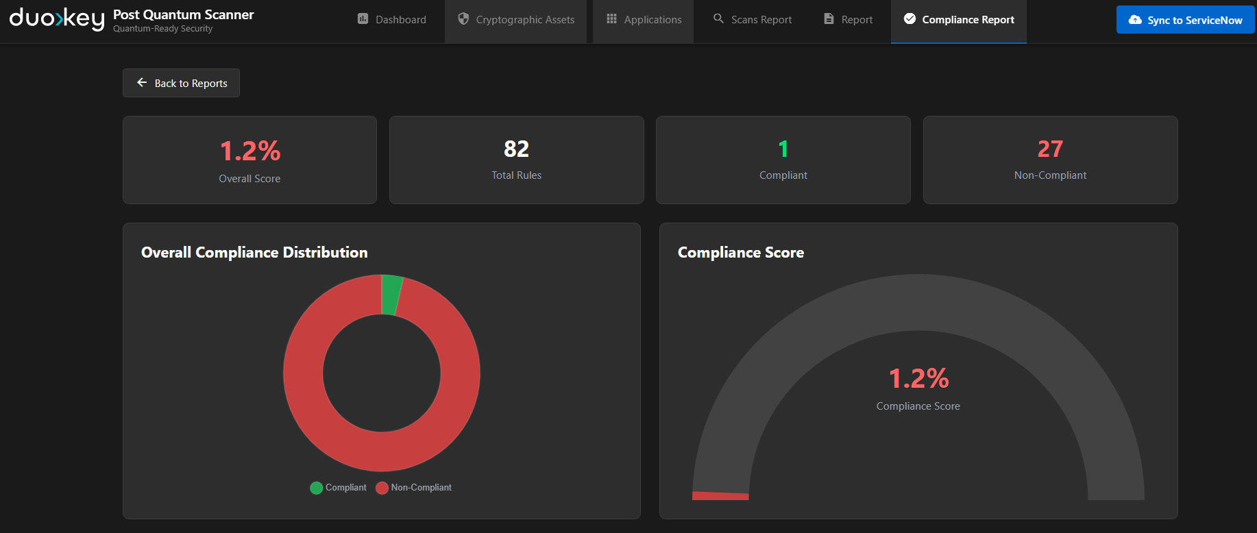This screenshot has width=1257, height=533.
Task: Open the Scans Report tab
Action: pyautogui.click(x=753, y=20)
